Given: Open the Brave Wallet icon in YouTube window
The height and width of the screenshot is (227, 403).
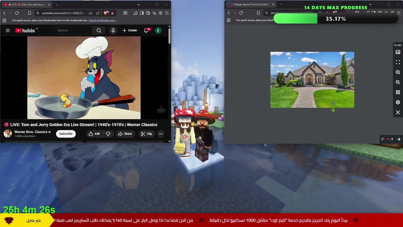Looking at the screenshot, I should point(148,13).
